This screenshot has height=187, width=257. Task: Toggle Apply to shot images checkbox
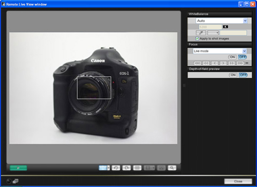coord(197,38)
